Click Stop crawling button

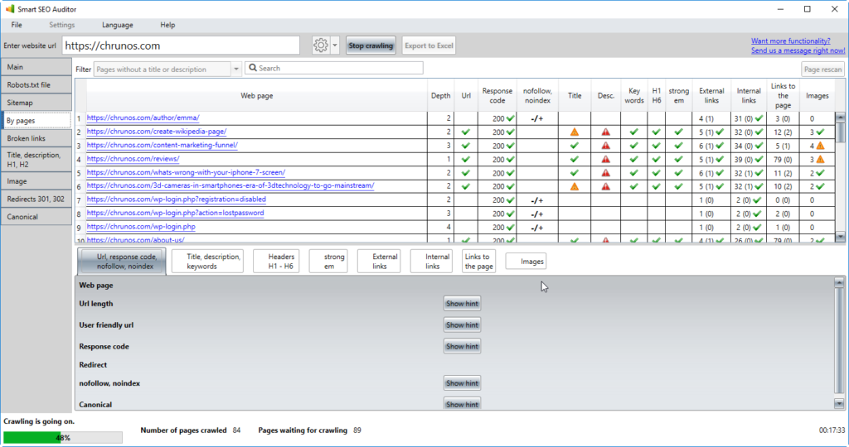point(371,46)
